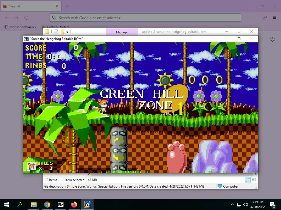Click the first gold ring in the game
Viewport: 281px width, 210px height.
pyautogui.click(x=192, y=80)
